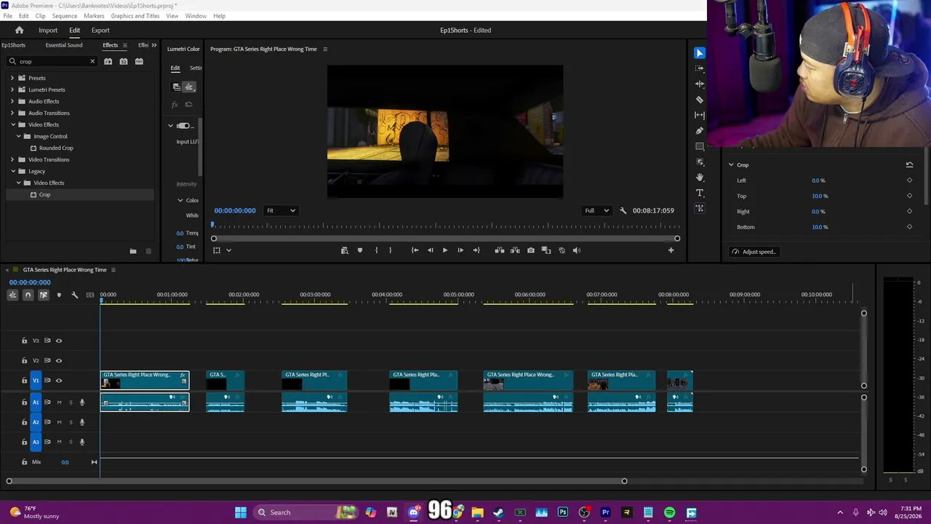Screen dimensions: 931x524
Task: Mark Out point in program monitor
Action: pos(391,250)
